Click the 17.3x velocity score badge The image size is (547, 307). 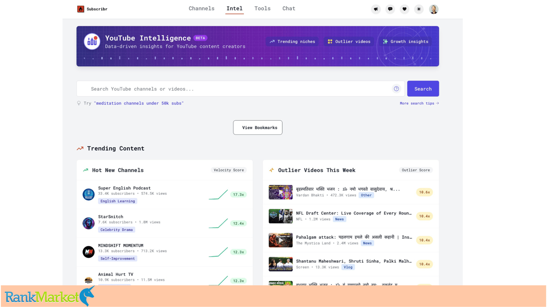[239, 195]
